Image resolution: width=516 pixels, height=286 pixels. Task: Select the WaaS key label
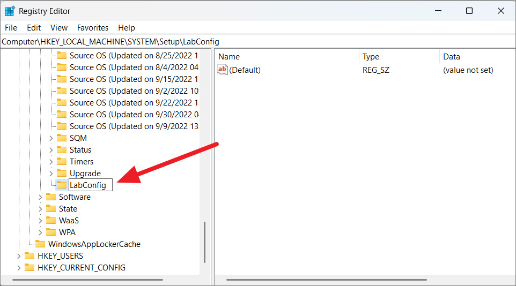(69, 221)
